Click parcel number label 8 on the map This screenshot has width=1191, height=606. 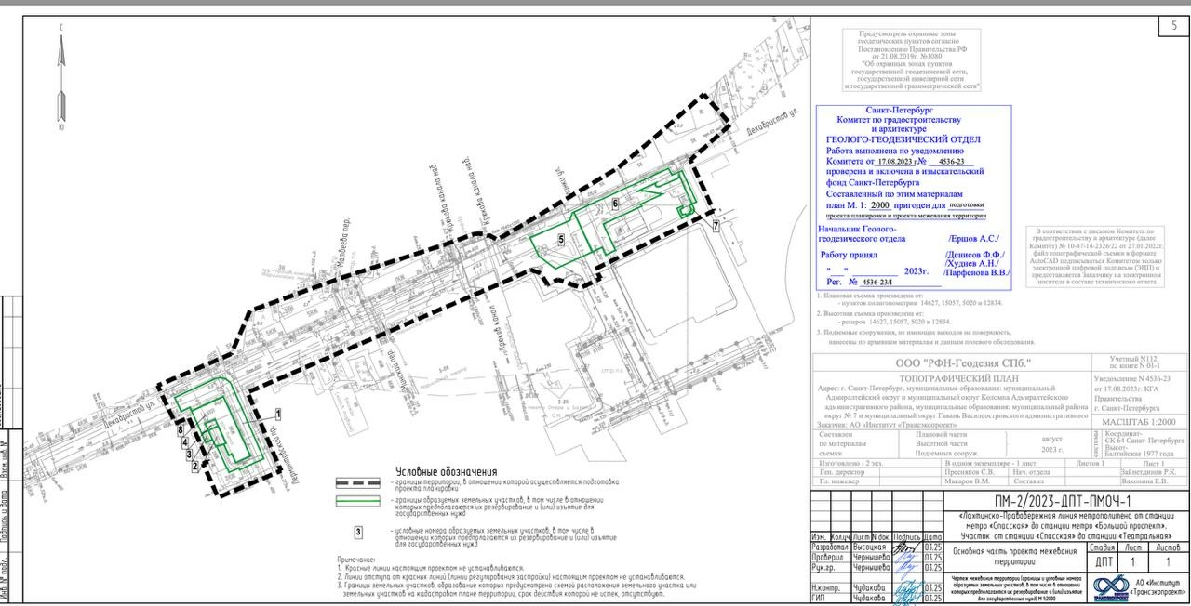point(180,430)
